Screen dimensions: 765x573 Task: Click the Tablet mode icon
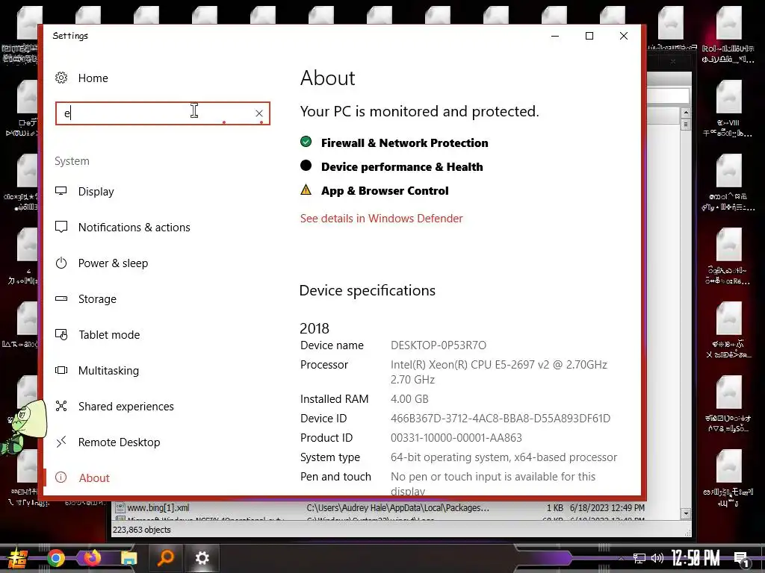tap(61, 334)
